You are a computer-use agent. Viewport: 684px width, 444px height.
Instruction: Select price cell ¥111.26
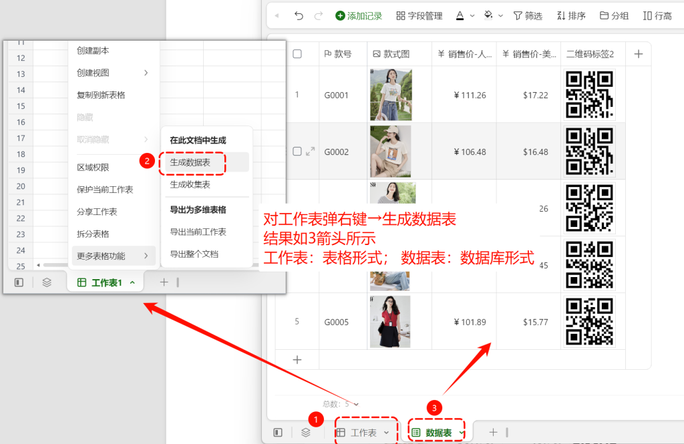[x=464, y=95]
